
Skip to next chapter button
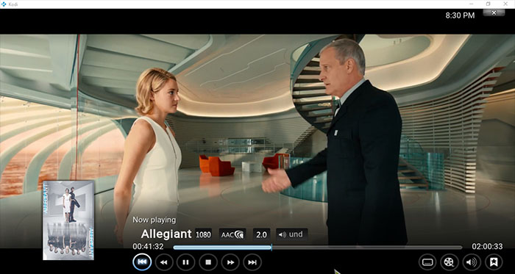(x=252, y=262)
